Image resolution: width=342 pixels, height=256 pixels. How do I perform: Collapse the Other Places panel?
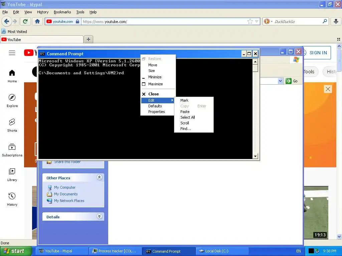click(99, 177)
